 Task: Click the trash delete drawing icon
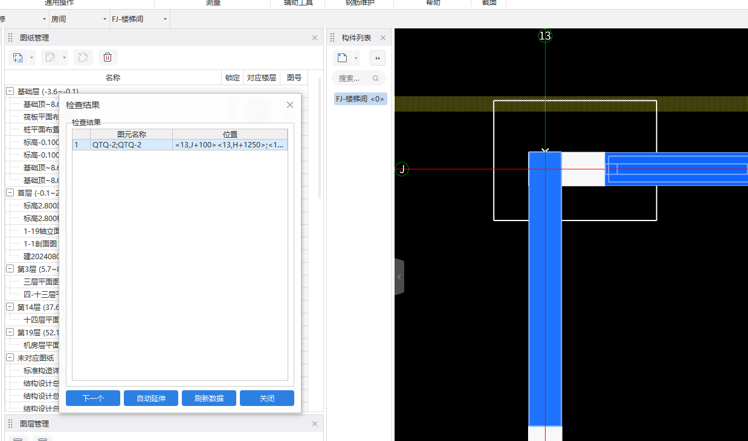[108, 58]
